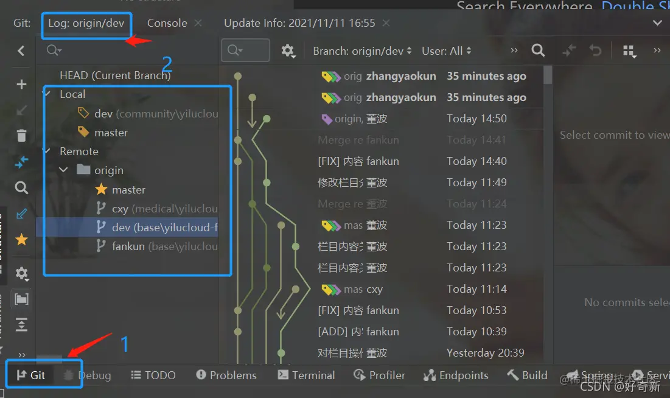
Task: Open the TODO tool window
Action: [x=153, y=375]
